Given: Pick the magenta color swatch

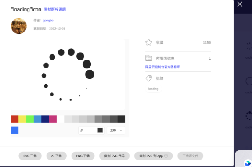Looking at the screenshot, I should pyautogui.click(x=53, y=119).
